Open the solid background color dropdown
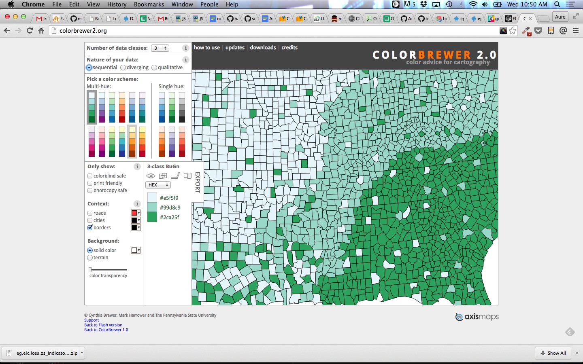This screenshot has width=583, height=364. (x=136, y=250)
